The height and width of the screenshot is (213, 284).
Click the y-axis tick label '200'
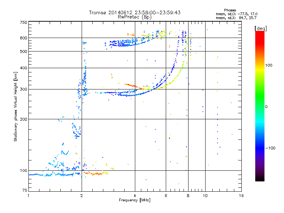pyautogui.click(x=23, y=119)
